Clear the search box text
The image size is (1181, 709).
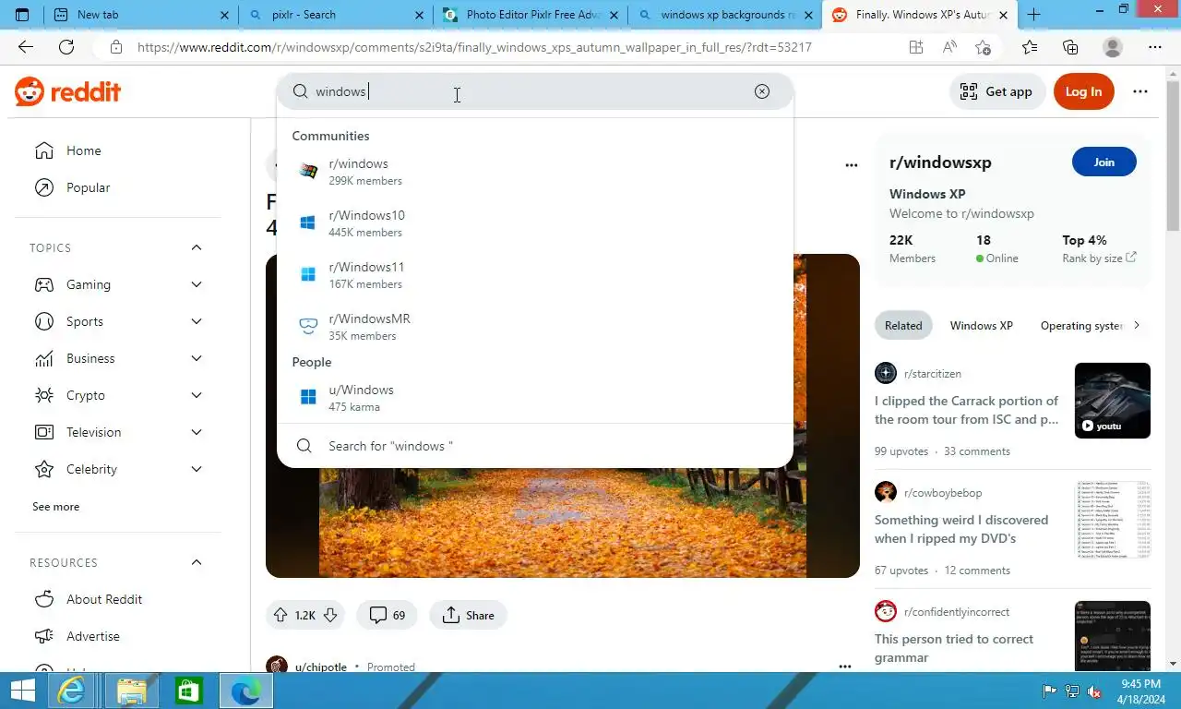(x=762, y=91)
